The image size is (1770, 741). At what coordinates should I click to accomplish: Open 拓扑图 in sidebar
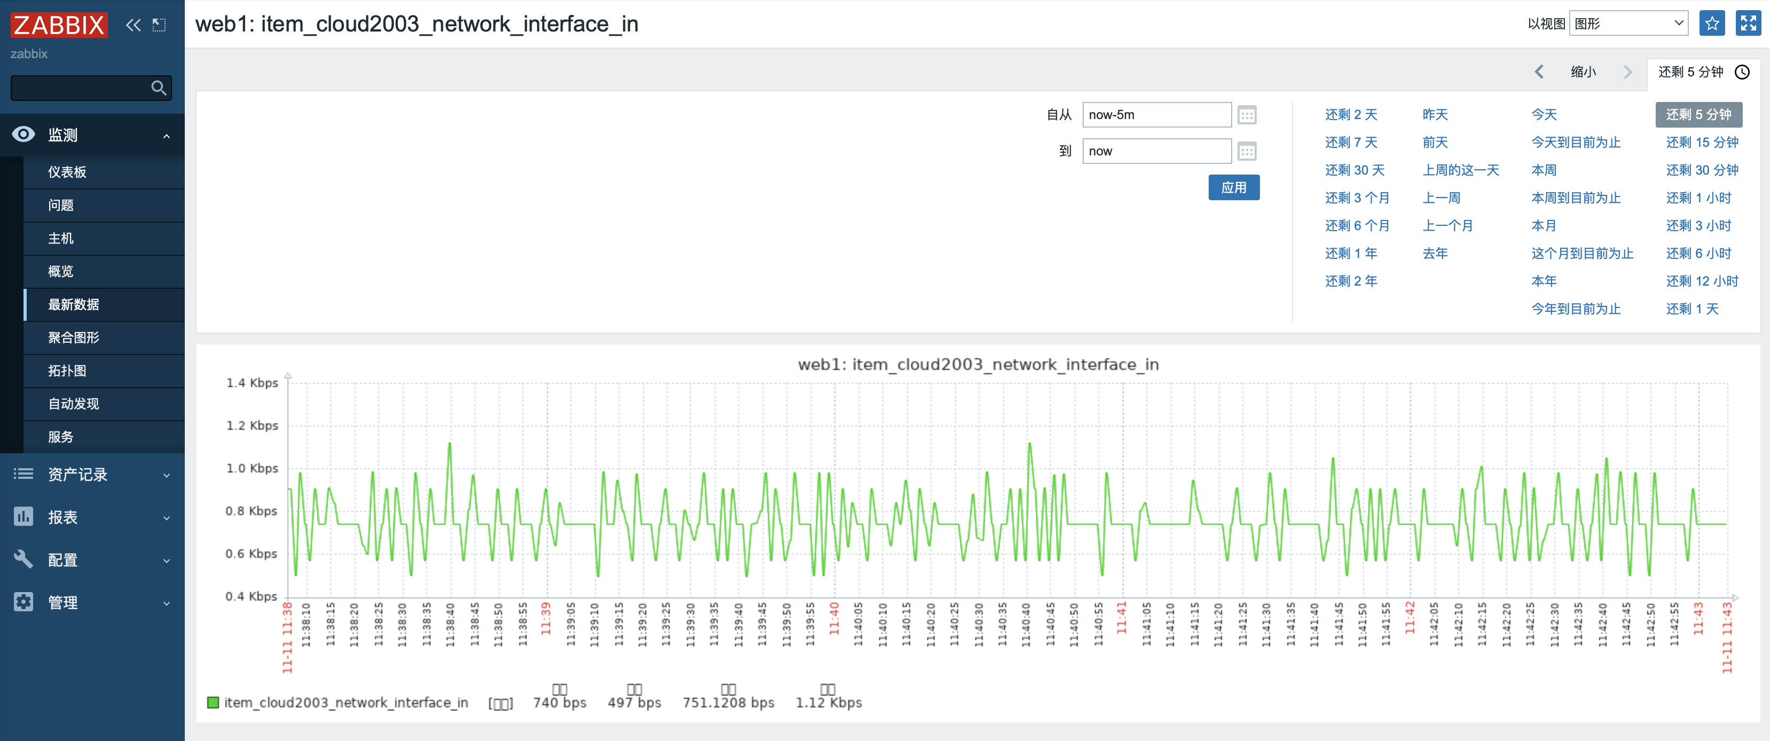[x=104, y=370]
